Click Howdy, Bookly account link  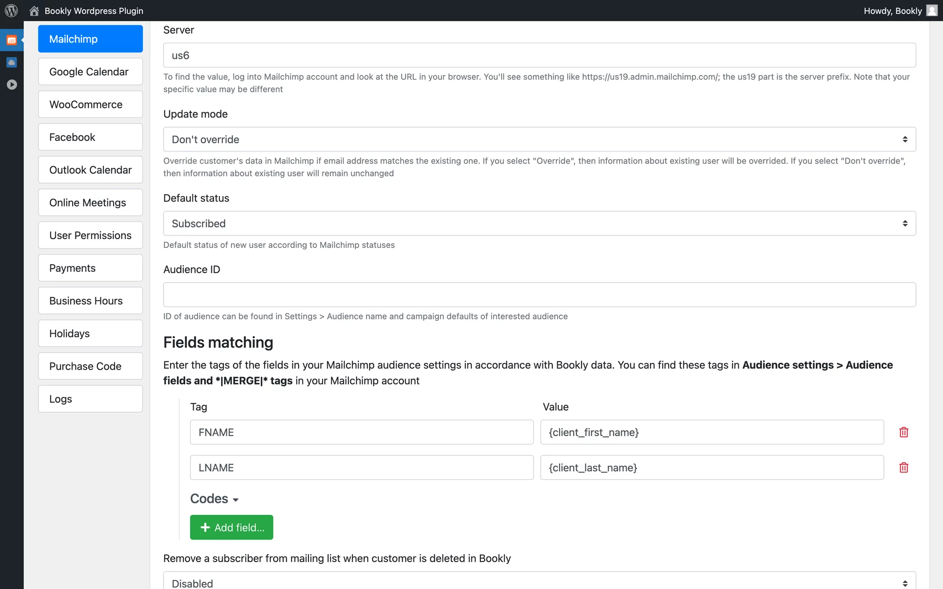[893, 10]
